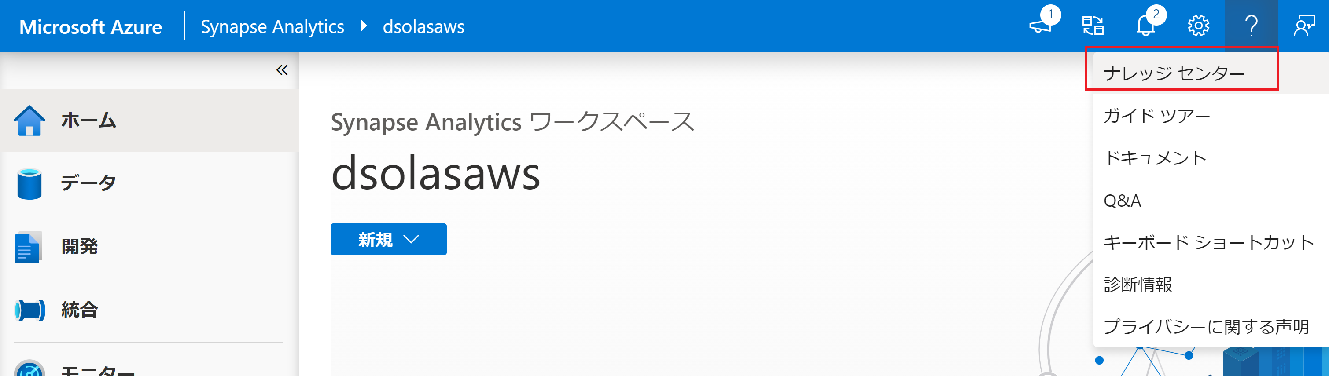Select ナレッジ センター from help menu
Viewport: 1329px width, 376px height.
click(x=1174, y=73)
